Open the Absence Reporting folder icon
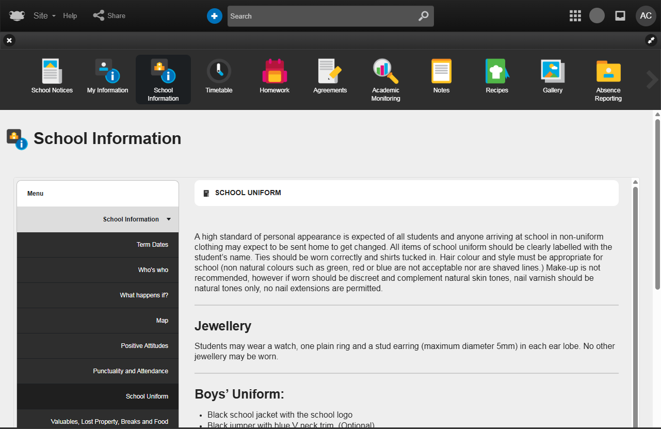Image resolution: width=661 pixels, height=429 pixels. 608,71
